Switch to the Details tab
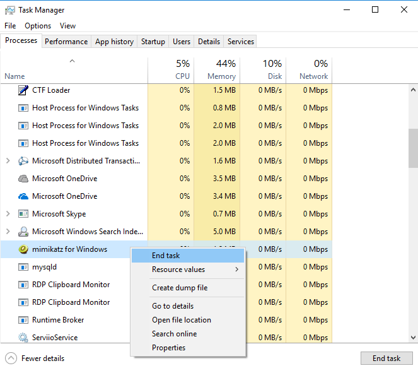This screenshot has width=418, height=373. 209,42
